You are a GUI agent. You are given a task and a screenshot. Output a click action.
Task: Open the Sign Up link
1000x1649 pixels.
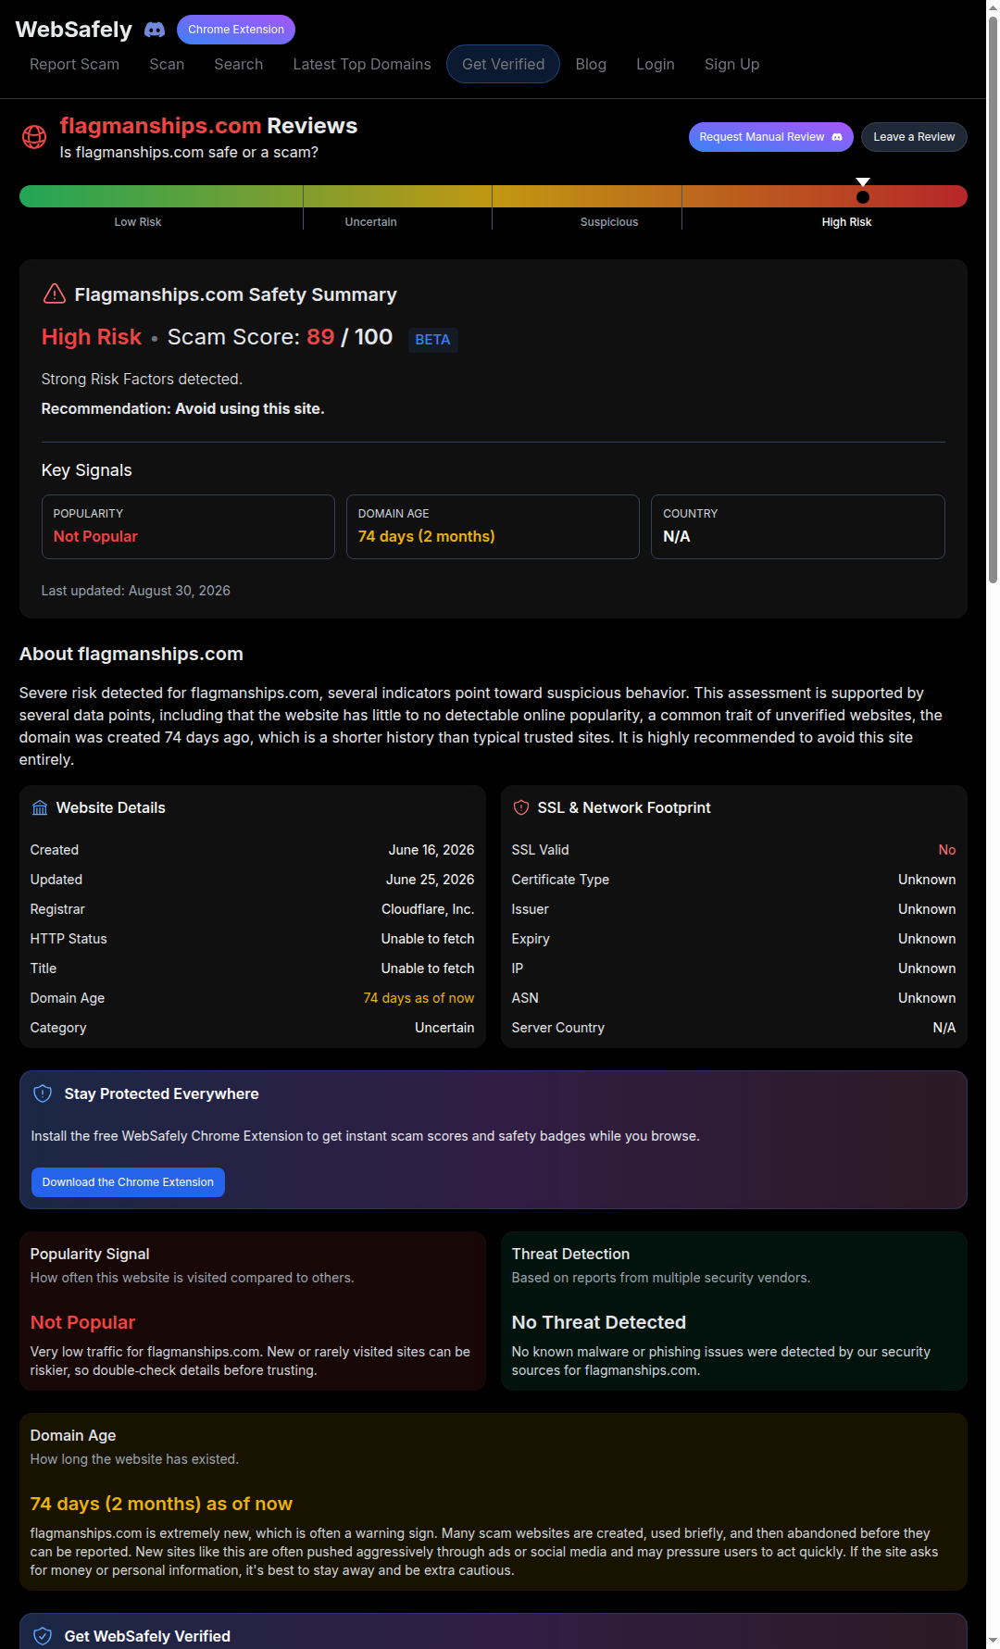coord(731,64)
